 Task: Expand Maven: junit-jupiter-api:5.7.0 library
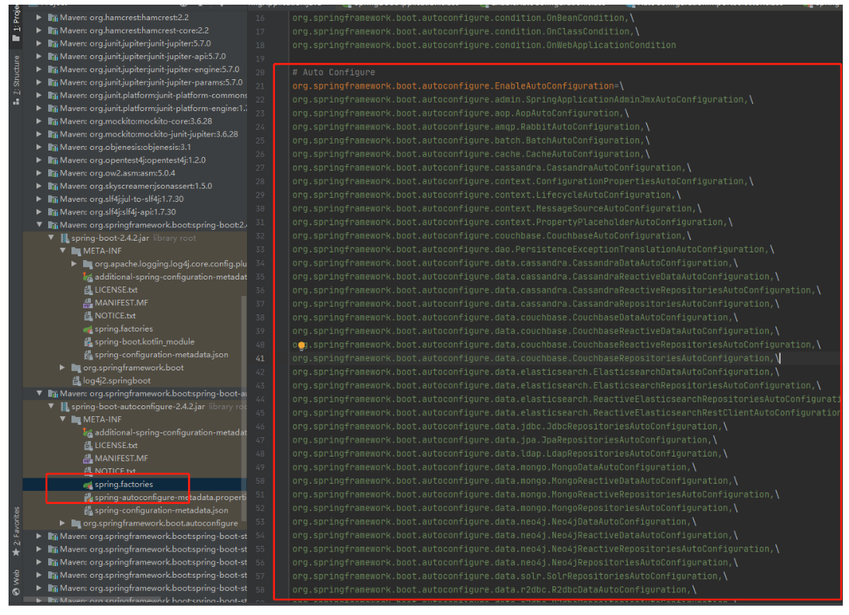point(39,57)
